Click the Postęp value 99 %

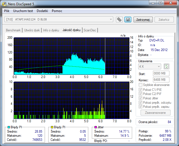click(168, 131)
